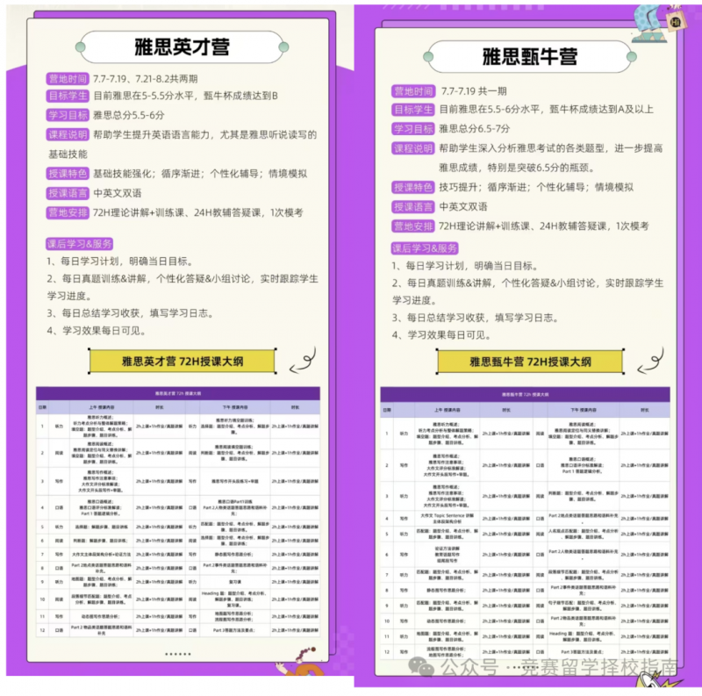Image resolution: width=702 pixels, height=696 pixels.
Task: Select the 授课语言 tag on the right card
Action: pos(412,207)
